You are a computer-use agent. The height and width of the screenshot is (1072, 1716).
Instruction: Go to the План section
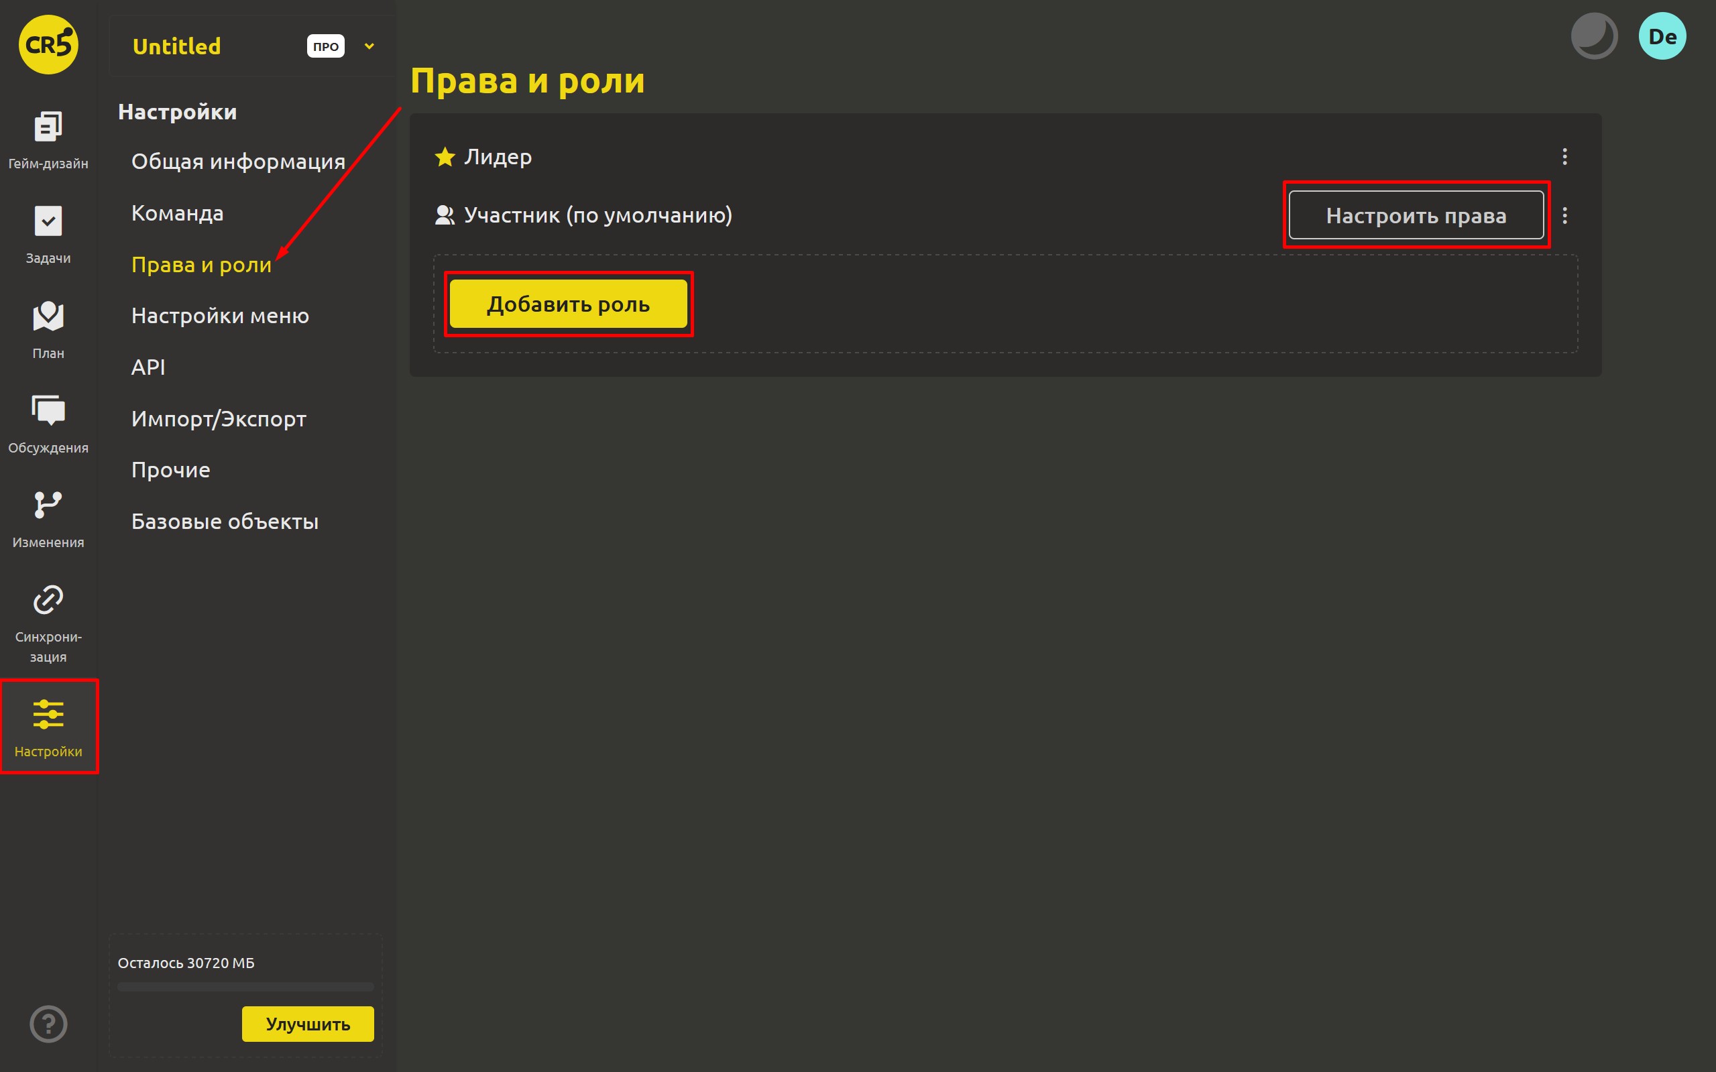48,330
